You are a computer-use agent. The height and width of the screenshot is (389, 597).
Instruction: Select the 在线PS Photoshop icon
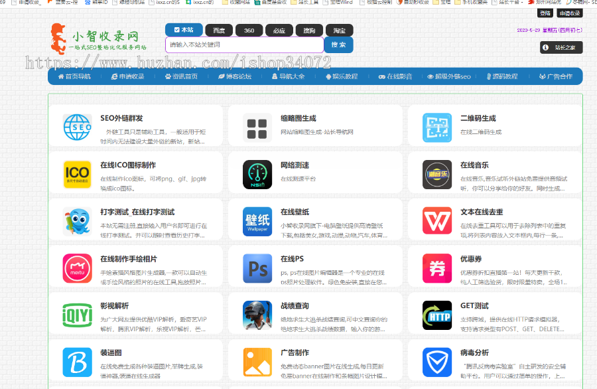point(257,268)
